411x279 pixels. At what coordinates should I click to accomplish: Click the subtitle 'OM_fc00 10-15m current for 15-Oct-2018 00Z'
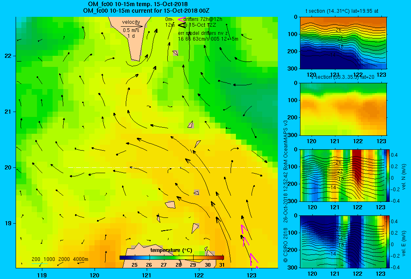tap(146, 11)
